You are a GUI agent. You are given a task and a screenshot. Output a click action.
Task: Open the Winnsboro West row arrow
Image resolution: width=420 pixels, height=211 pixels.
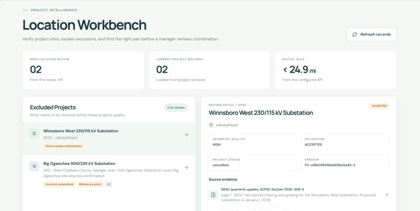pyautogui.click(x=186, y=135)
